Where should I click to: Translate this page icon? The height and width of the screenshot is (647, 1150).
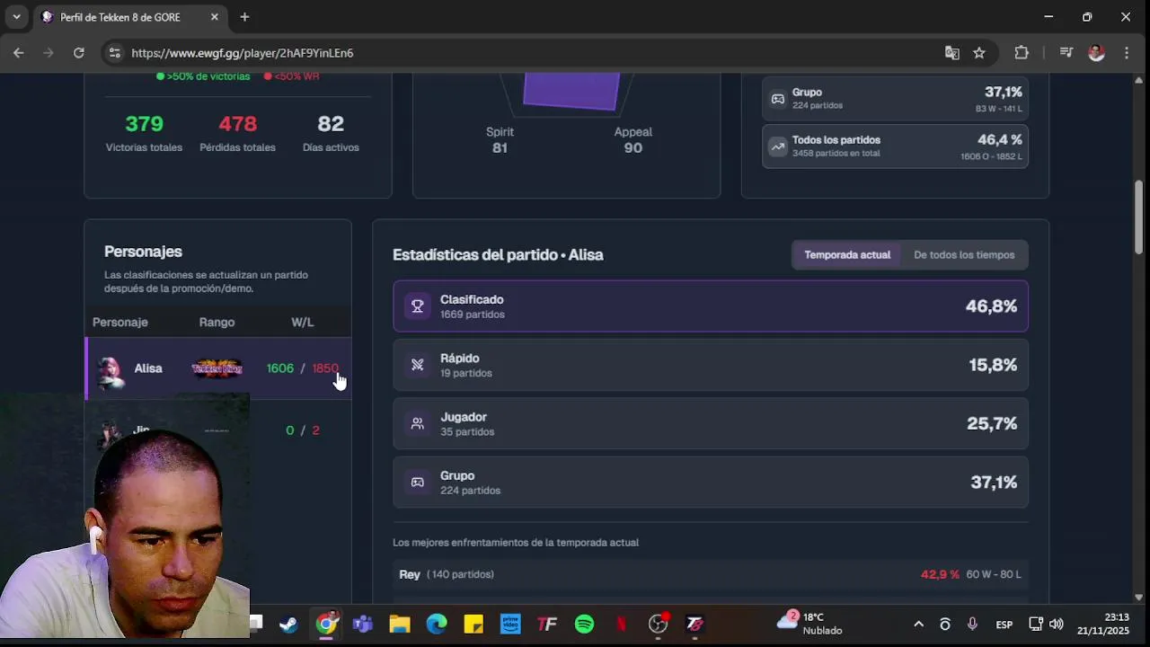tap(952, 53)
